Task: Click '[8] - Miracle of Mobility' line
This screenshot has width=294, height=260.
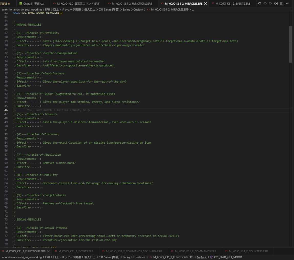Action: point(35,175)
